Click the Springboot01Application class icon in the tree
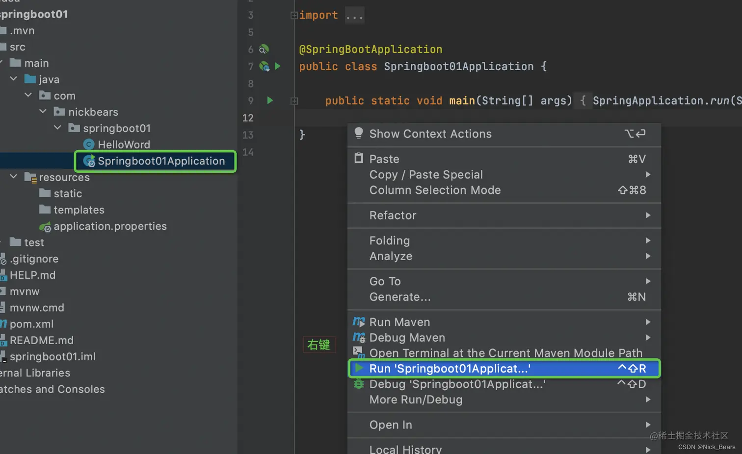The width and height of the screenshot is (742, 454). [89, 161]
